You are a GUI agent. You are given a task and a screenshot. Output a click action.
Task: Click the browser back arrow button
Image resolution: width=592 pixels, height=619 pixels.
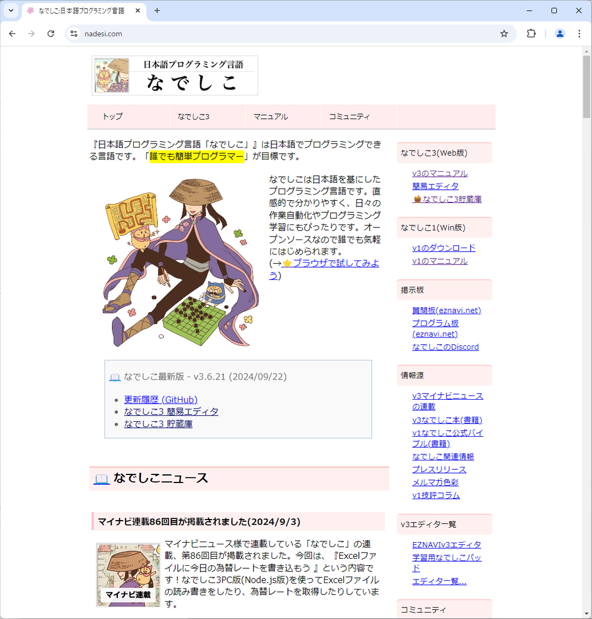coord(12,34)
